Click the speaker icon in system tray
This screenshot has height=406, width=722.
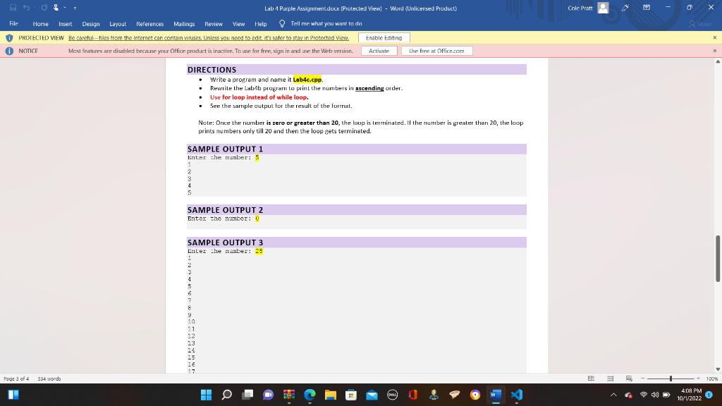click(x=655, y=395)
